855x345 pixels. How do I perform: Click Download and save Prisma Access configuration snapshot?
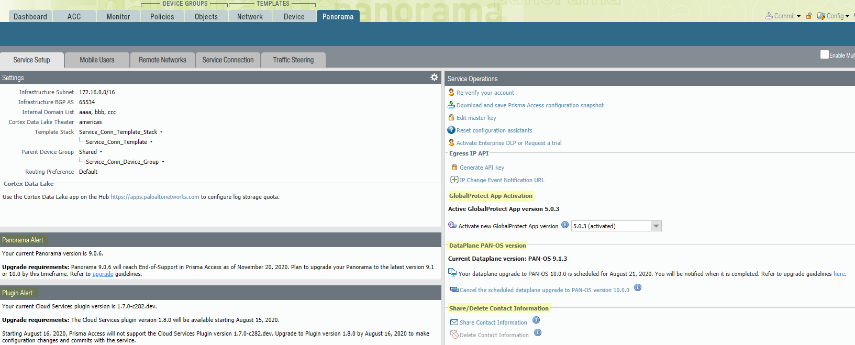[x=530, y=105]
